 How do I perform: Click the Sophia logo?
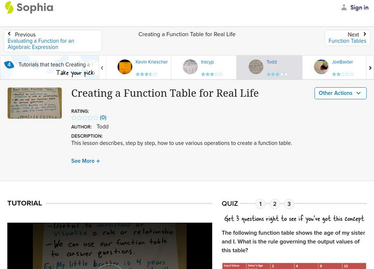(29, 7)
